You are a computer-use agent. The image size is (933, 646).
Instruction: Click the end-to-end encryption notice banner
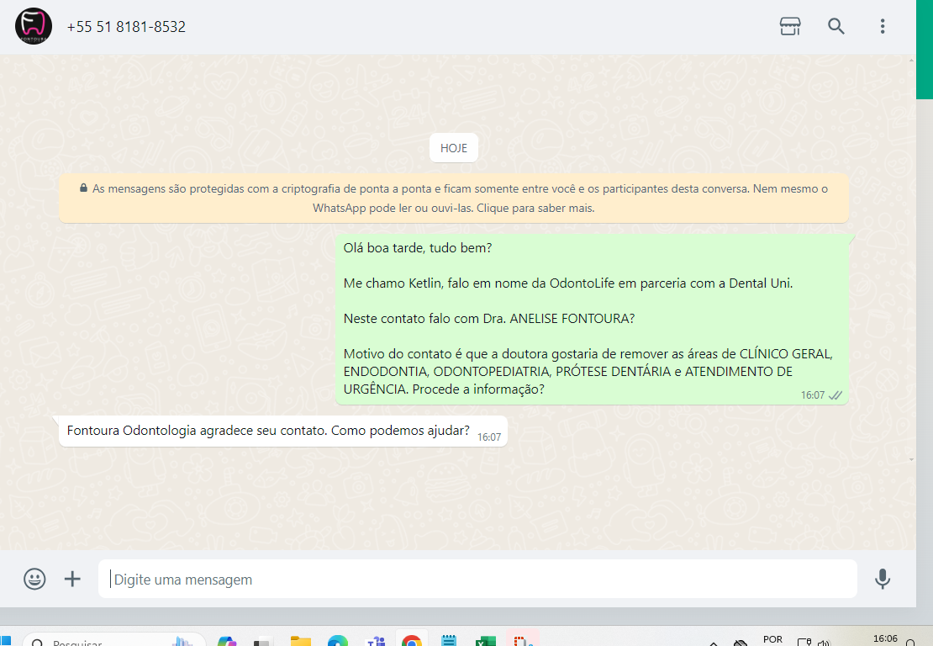(454, 199)
